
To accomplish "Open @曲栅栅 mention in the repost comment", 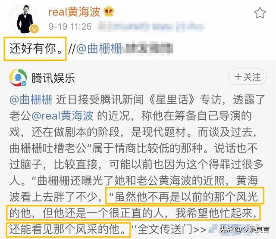I will pos(99,49).
